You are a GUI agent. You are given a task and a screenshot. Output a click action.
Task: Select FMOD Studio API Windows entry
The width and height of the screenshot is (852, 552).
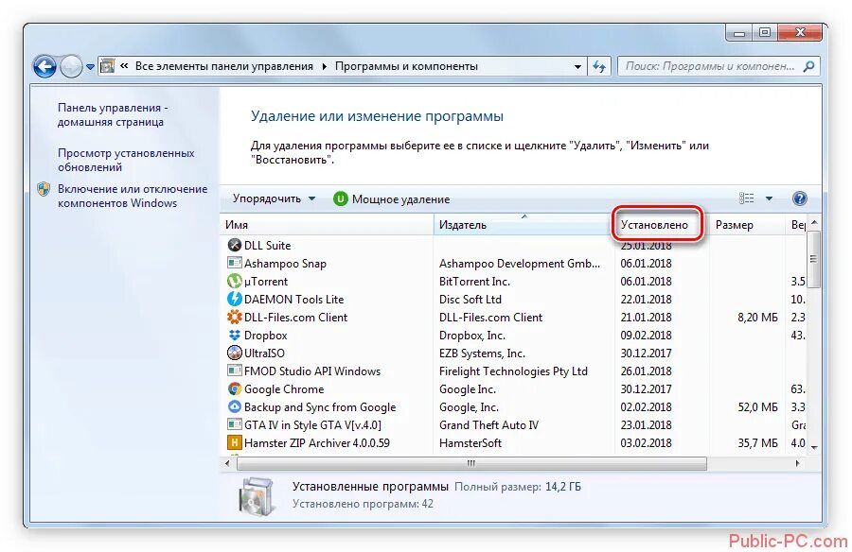(312, 371)
